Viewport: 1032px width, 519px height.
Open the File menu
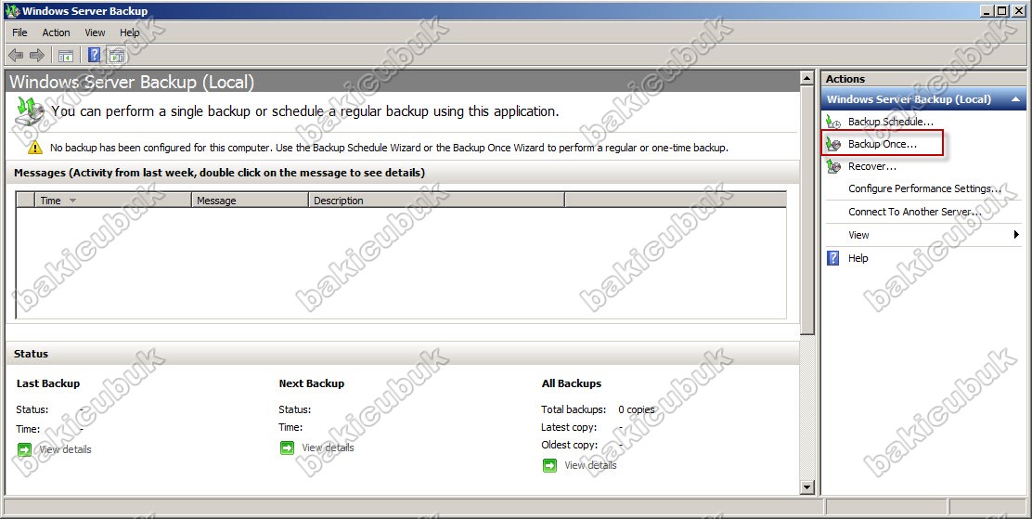click(x=19, y=32)
